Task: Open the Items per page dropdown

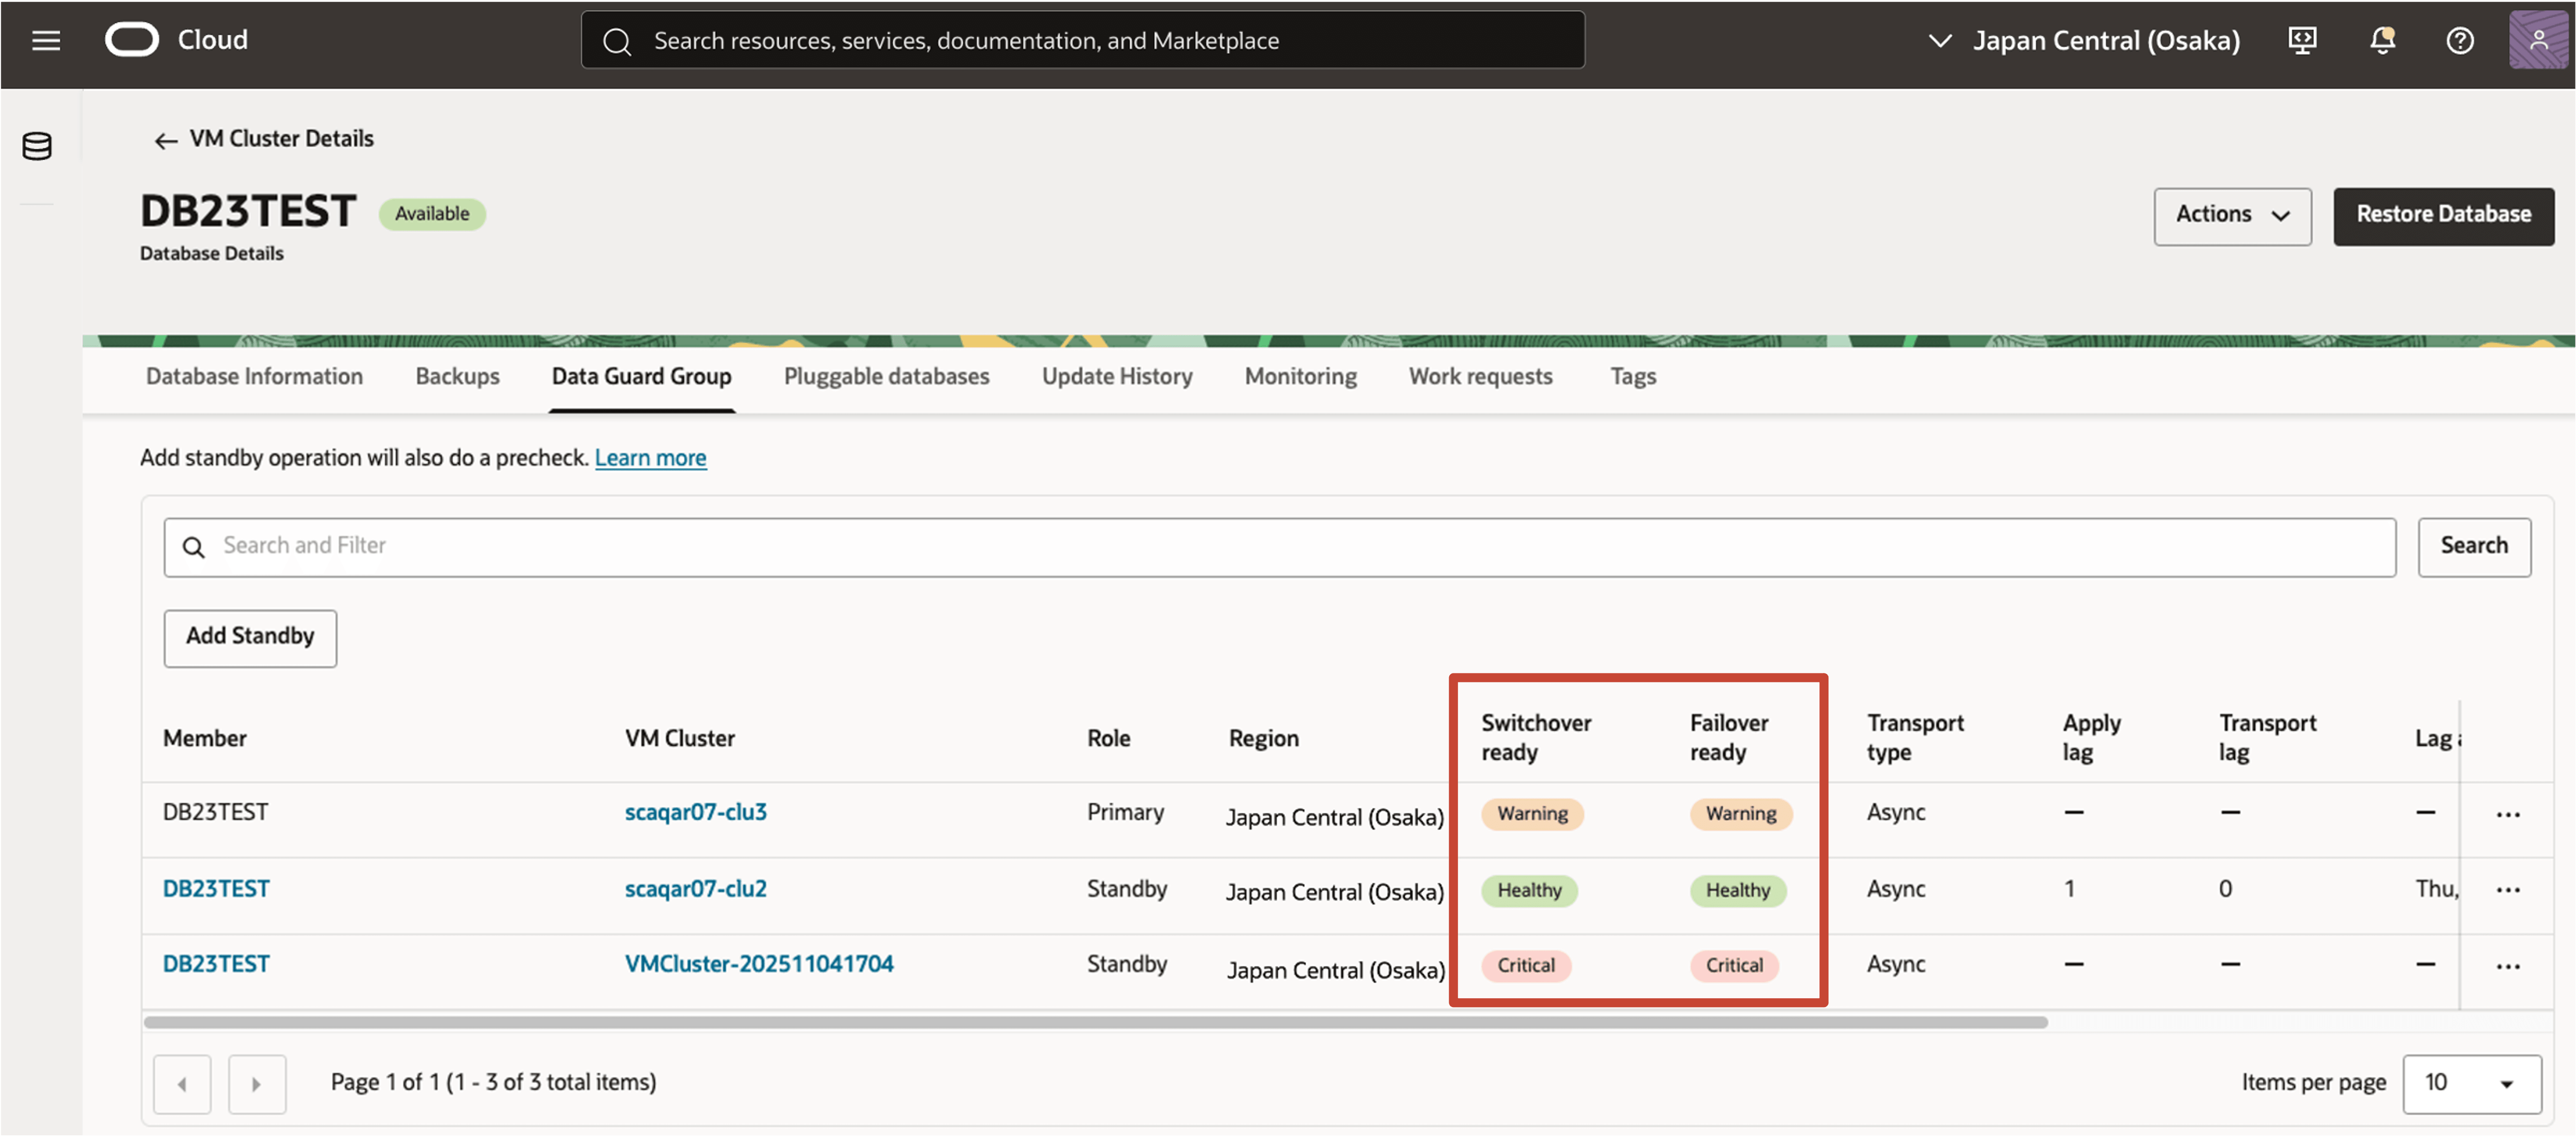Action: [x=2471, y=1083]
